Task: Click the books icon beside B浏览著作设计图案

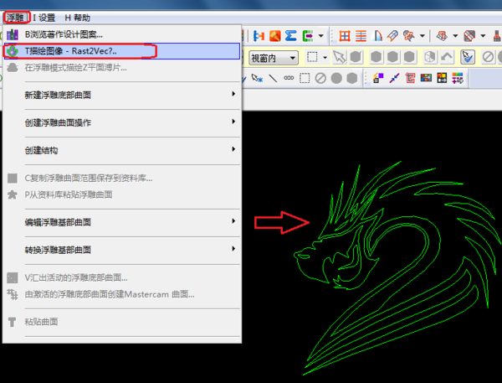Action: coord(13,34)
